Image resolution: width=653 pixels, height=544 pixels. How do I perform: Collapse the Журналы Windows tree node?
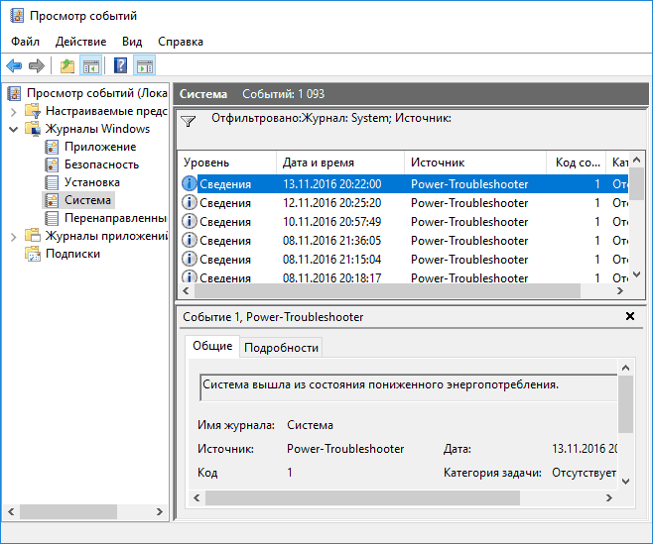coord(13,130)
